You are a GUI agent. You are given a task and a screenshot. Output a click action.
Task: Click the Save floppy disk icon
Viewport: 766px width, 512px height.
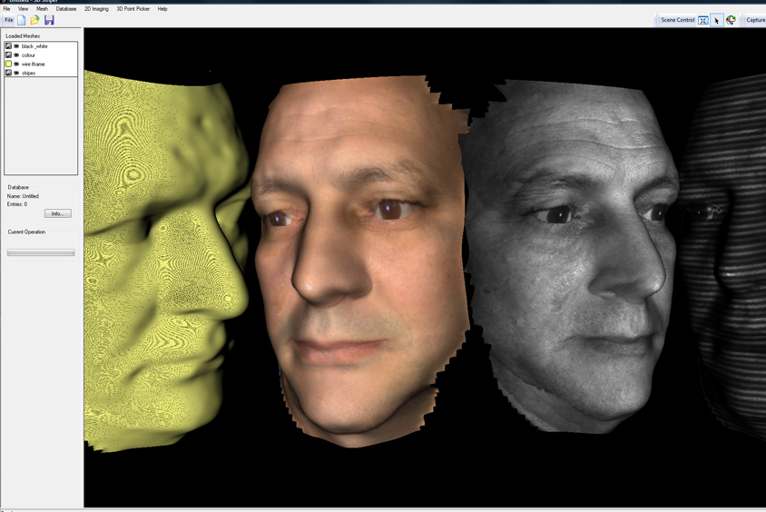[49, 20]
